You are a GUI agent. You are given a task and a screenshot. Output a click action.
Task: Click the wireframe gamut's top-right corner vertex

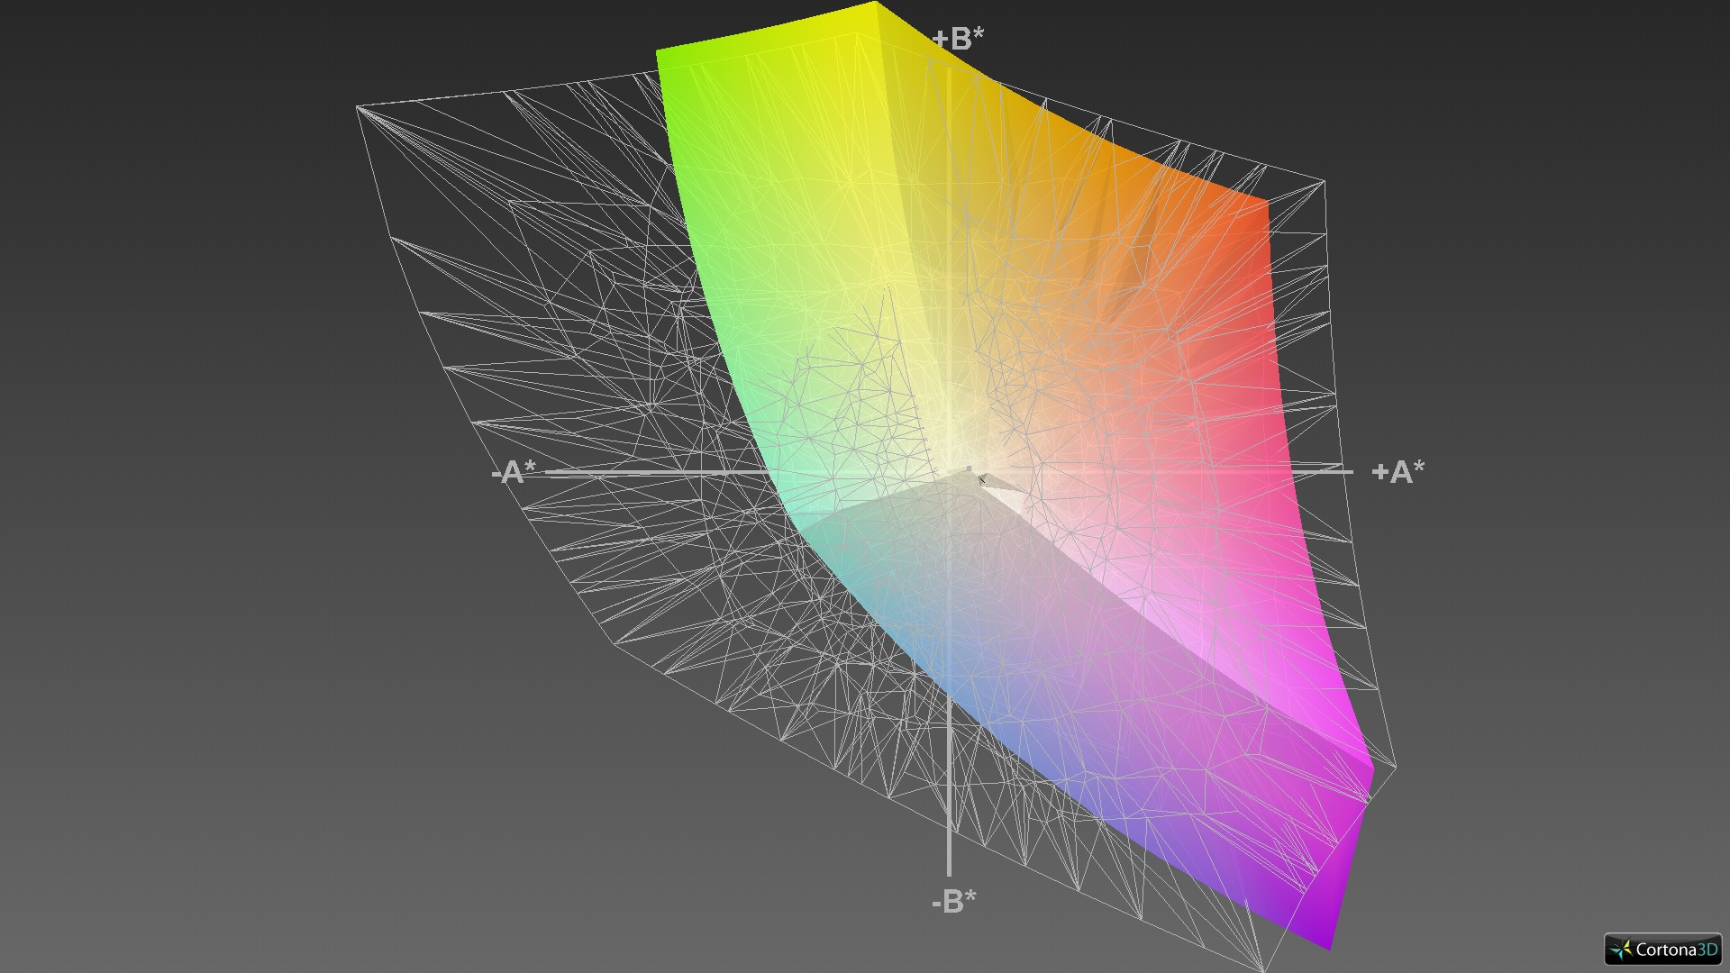(x=1323, y=182)
